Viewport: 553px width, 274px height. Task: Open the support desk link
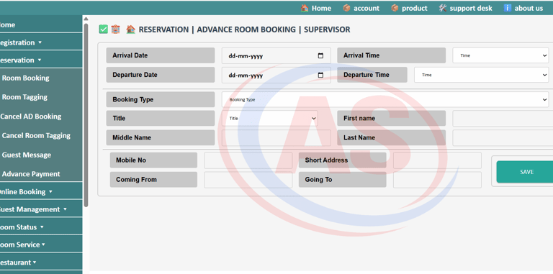tap(471, 8)
